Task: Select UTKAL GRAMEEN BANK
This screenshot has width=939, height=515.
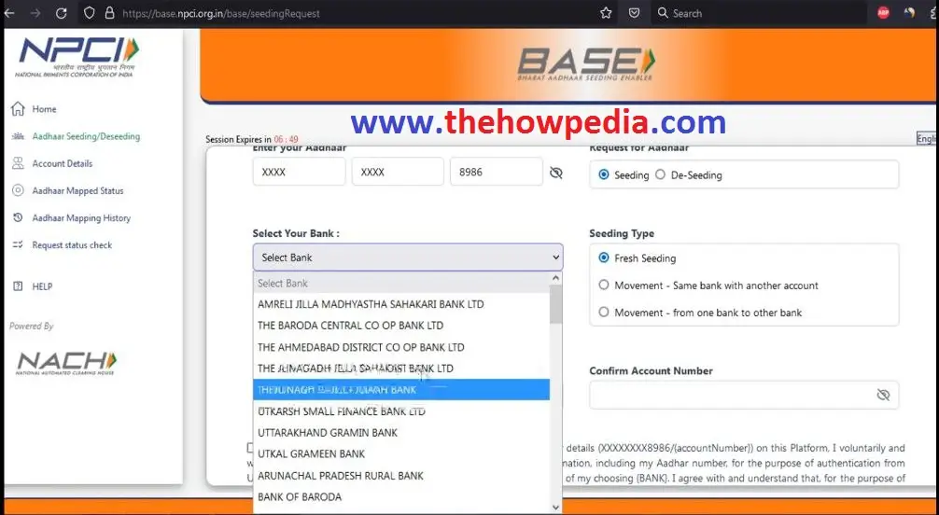Action: pyautogui.click(x=401, y=454)
